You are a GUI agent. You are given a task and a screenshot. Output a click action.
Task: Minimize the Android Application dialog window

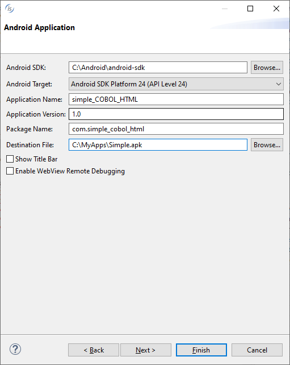[x=225, y=9]
